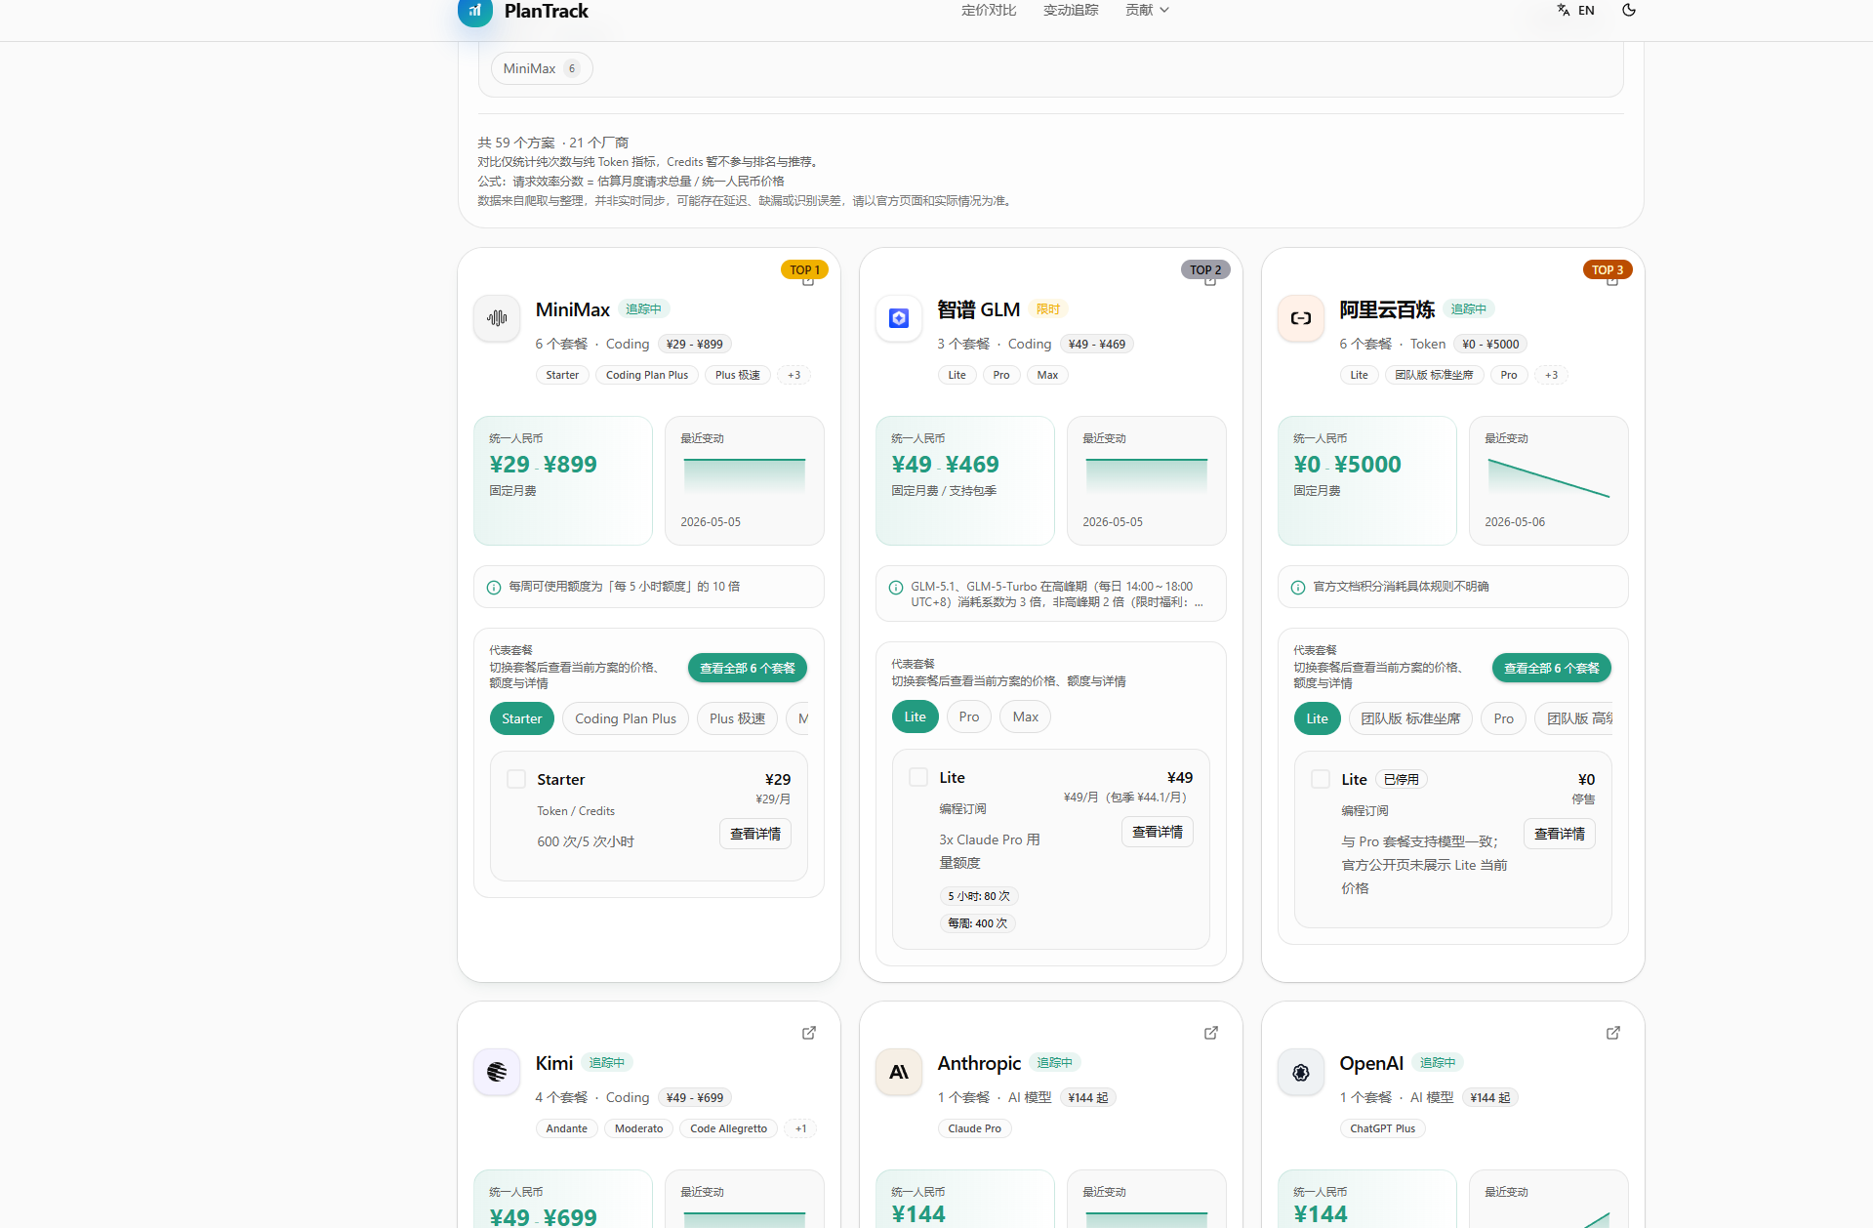Expand the +3 plan tags under 阿里云百炼
Viewport: 1873px width, 1228px height.
(1552, 375)
